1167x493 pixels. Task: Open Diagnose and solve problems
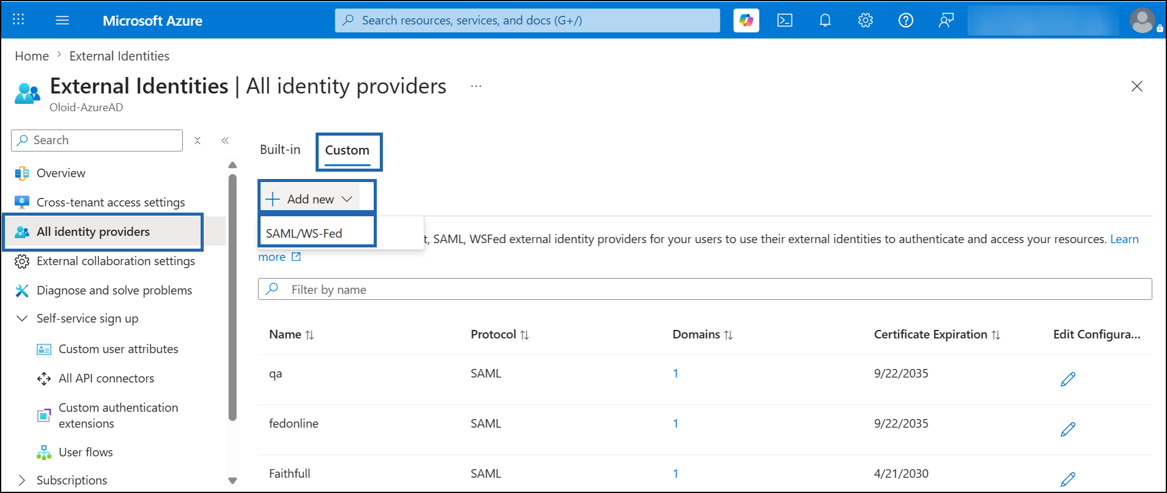click(114, 290)
